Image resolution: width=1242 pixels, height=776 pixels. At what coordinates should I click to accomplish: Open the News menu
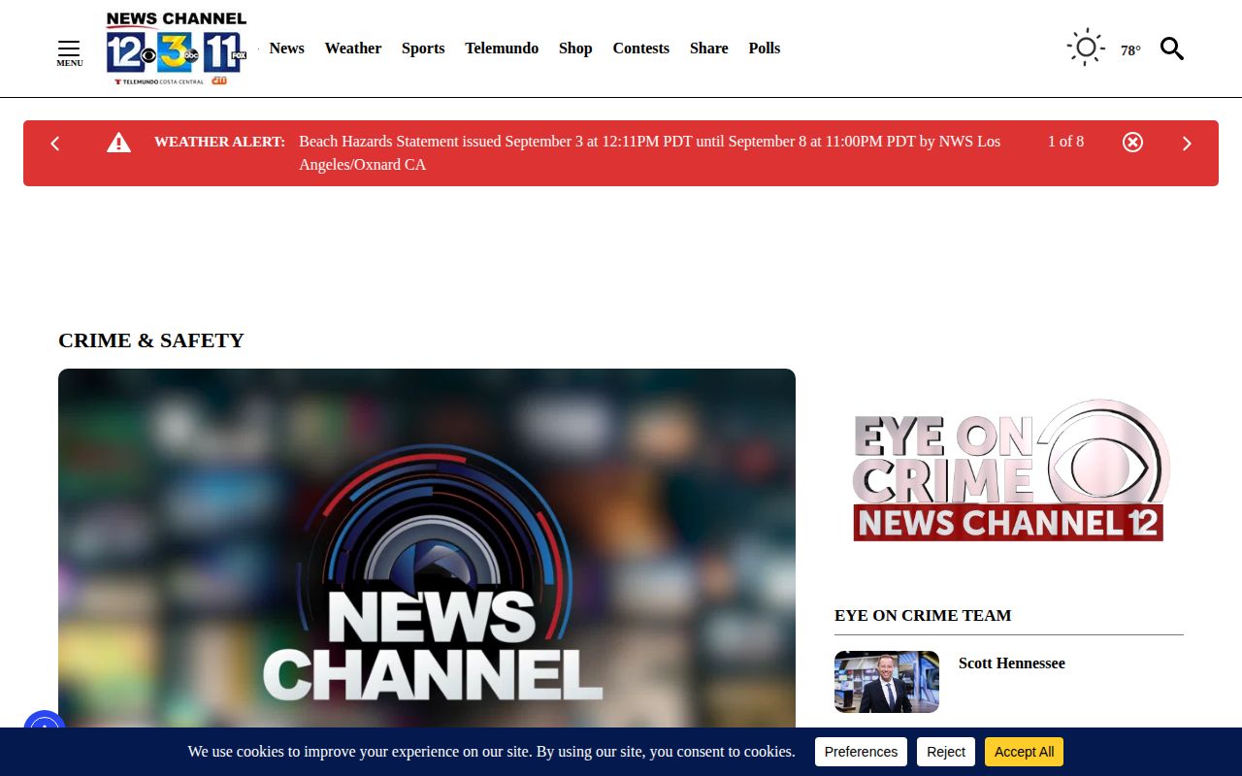(286, 48)
